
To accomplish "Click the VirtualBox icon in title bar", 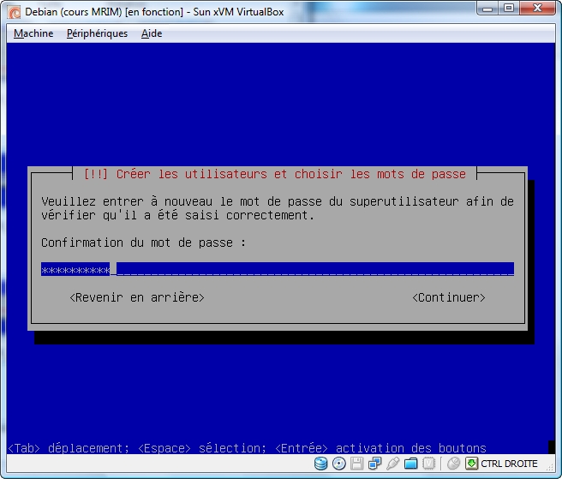I will tap(15, 12).
